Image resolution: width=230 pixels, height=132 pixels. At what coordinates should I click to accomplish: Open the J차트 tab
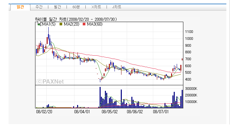point(117,7)
